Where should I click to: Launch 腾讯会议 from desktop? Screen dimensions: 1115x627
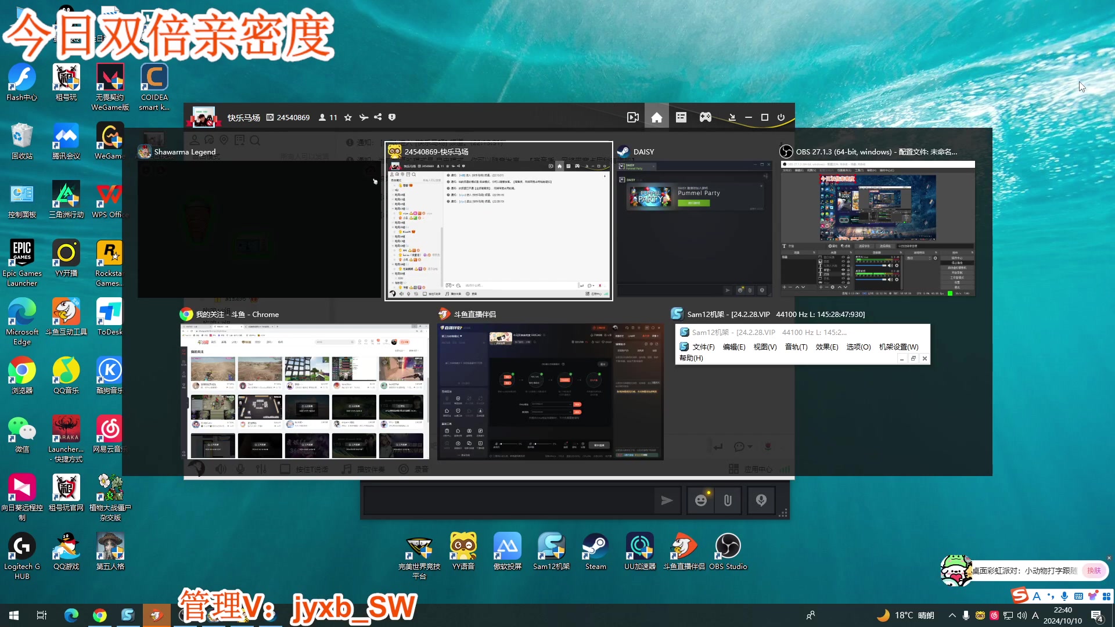[x=66, y=140]
